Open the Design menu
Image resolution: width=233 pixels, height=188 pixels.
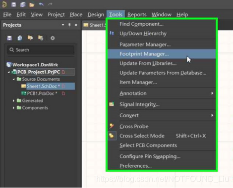click(96, 15)
